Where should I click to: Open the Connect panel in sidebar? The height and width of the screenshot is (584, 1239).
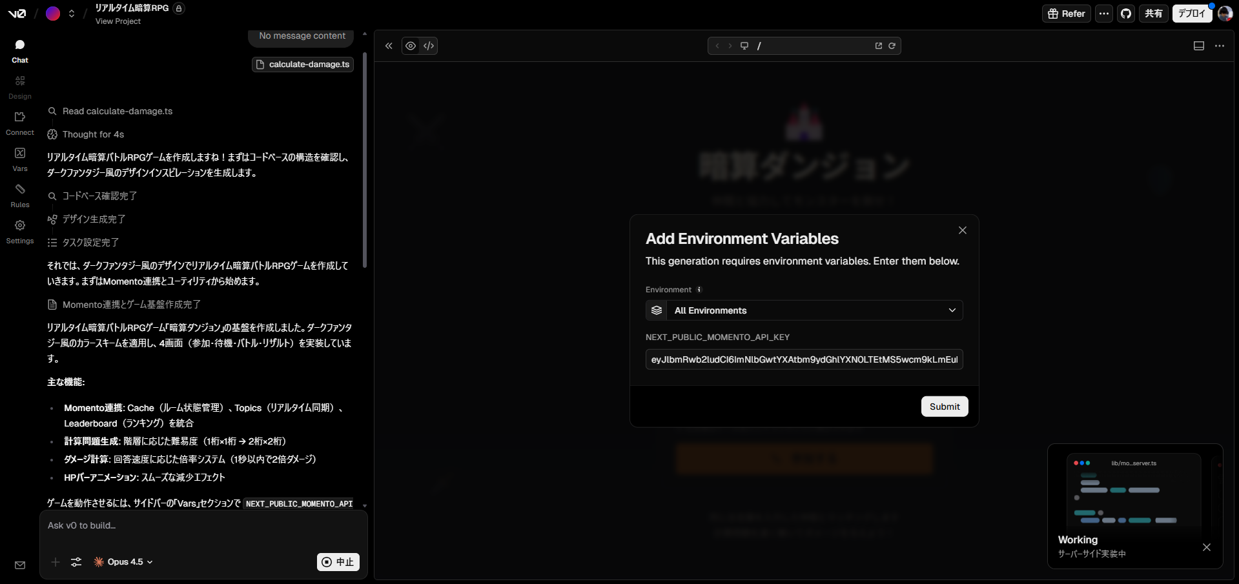click(x=20, y=123)
